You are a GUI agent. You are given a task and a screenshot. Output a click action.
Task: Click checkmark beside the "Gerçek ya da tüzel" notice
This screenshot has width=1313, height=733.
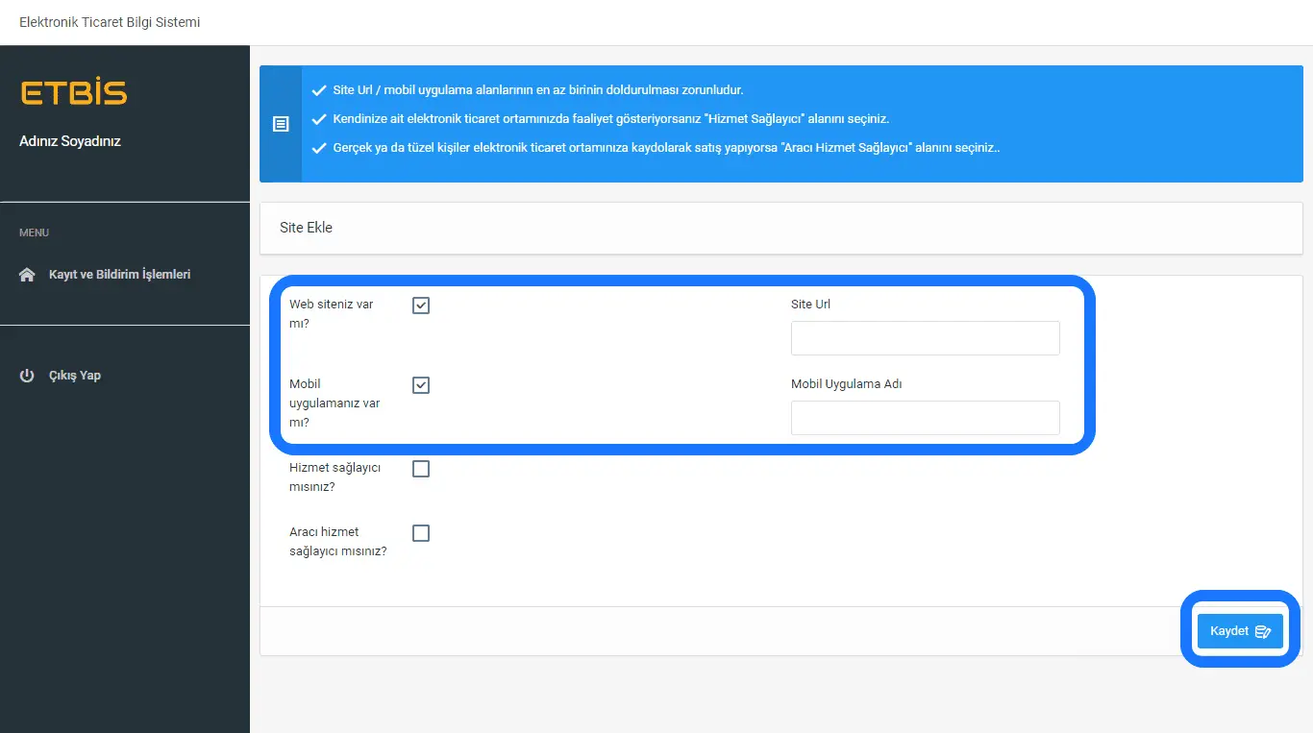(x=319, y=149)
